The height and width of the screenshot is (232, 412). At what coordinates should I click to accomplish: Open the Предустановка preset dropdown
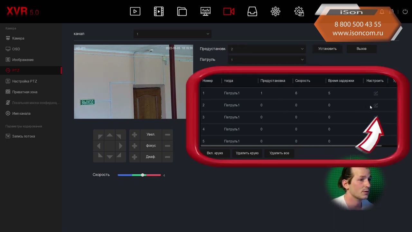(x=267, y=49)
